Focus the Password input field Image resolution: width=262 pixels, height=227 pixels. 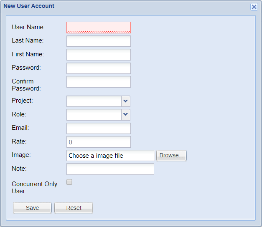99,68
